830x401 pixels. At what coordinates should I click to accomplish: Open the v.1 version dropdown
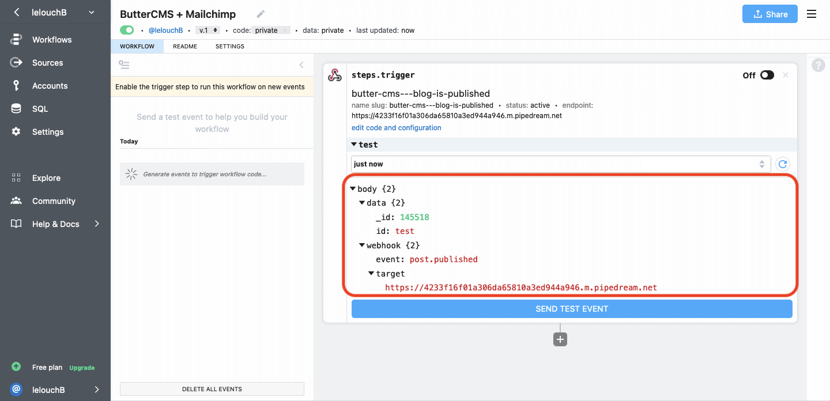tap(207, 30)
